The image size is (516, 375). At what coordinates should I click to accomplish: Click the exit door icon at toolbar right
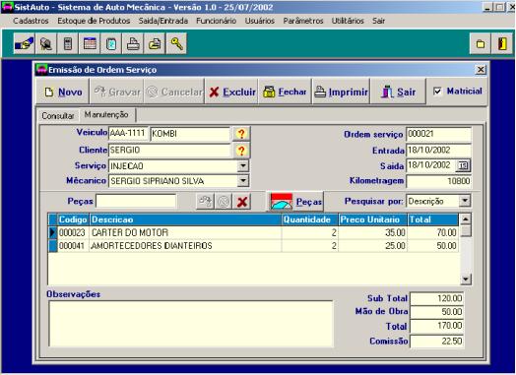click(x=502, y=43)
